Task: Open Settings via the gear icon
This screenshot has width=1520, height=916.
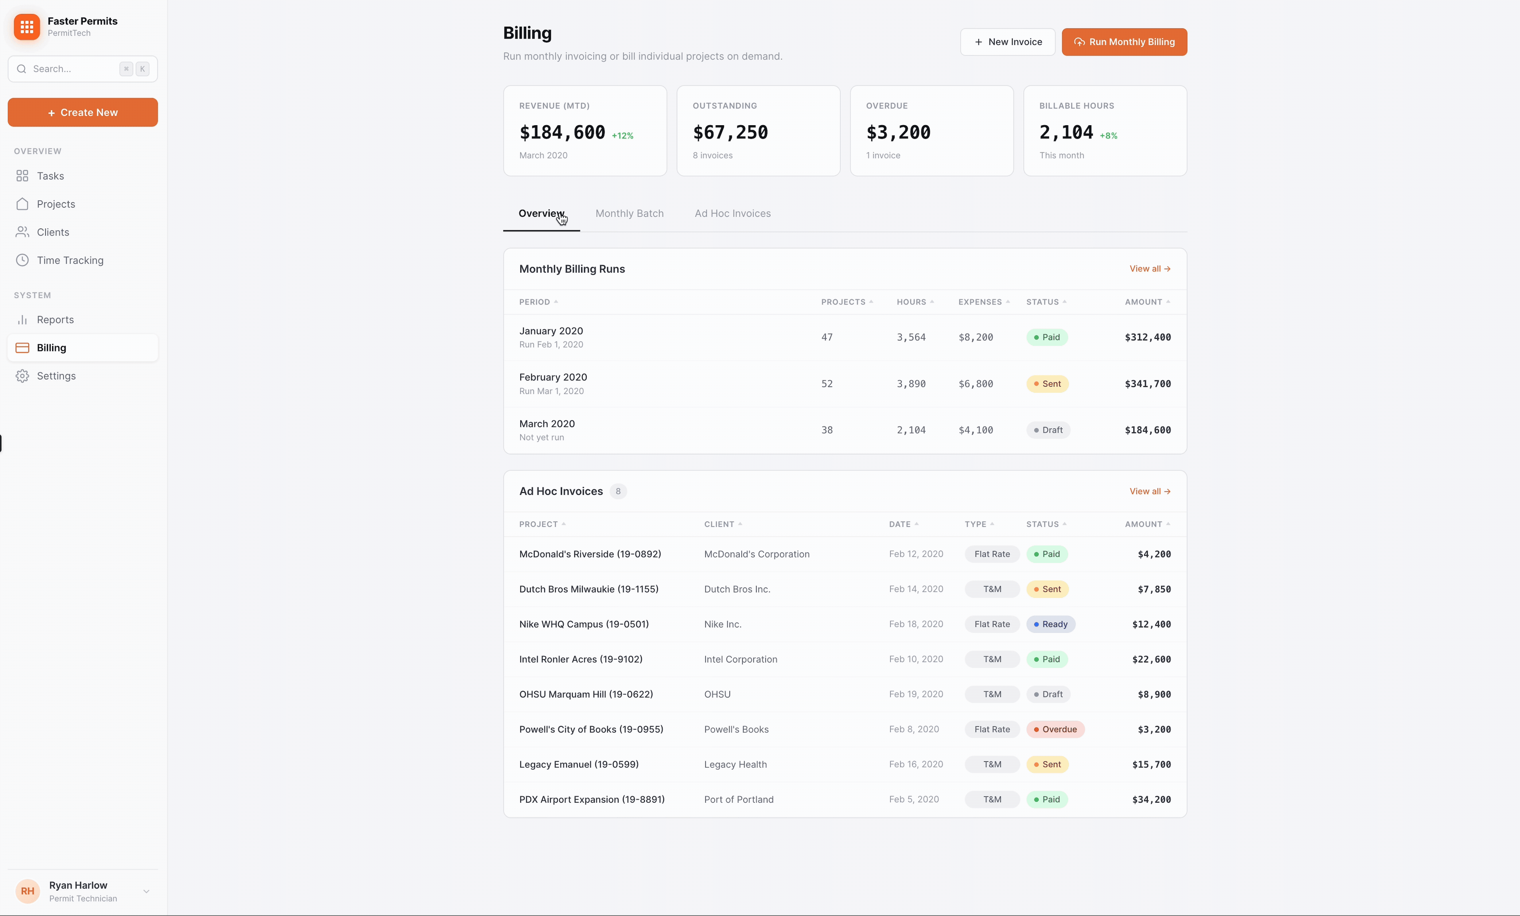Action: pyautogui.click(x=22, y=376)
